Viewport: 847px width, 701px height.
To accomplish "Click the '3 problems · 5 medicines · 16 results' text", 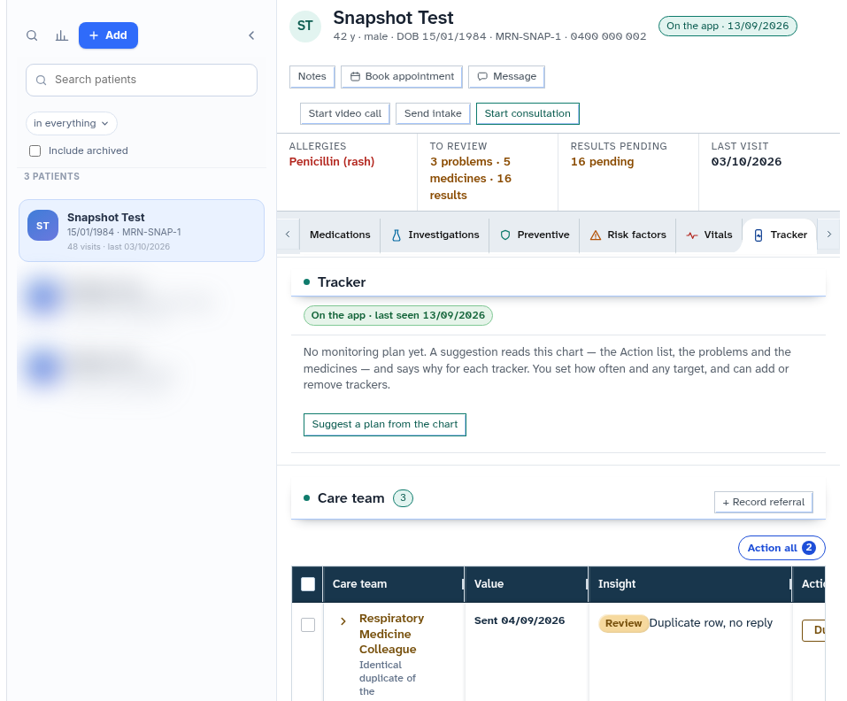I will (471, 178).
